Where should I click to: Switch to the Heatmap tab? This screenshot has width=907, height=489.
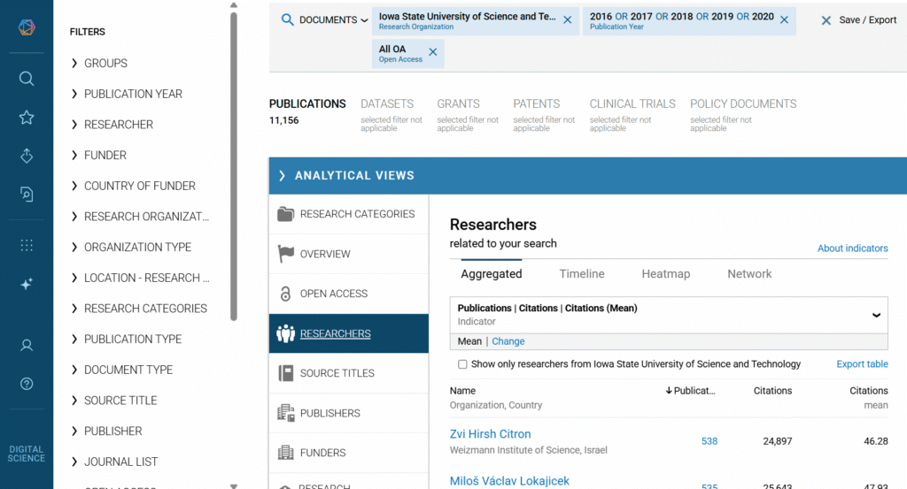click(x=665, y=274)
